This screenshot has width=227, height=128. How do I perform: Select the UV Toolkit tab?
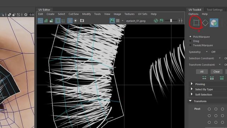[x=195, y=10]
